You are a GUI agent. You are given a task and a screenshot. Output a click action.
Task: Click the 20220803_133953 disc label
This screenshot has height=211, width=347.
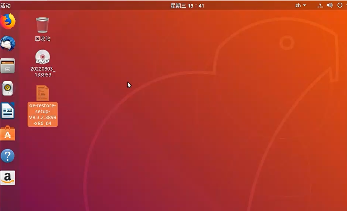click(43, 72)
